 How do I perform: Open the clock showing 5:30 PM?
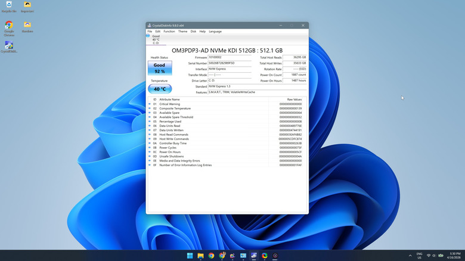click(x=455, y=256)
